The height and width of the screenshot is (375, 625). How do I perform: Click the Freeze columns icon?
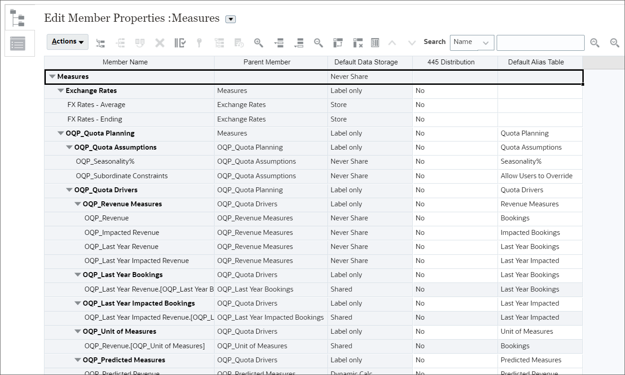[338, 43]
